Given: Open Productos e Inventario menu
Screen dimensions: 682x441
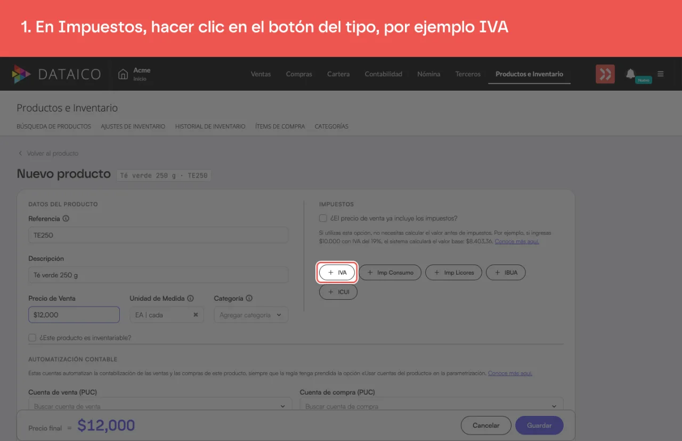Looking at the screenshot, I should click(529, 74).
